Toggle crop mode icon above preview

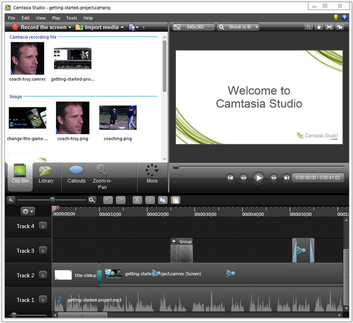pyautogui.click(x=309, y=27)
